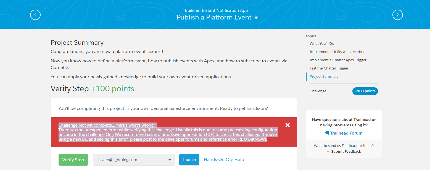Select Test the Chatter Trigger topic
Image resolution: width=430 pixels, height=170 pixels.
[x=329, y=68]
